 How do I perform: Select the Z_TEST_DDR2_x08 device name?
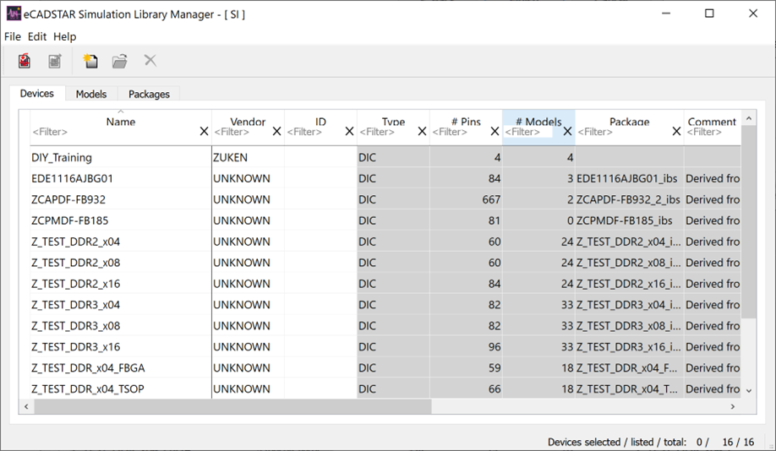tap(76, 263)
